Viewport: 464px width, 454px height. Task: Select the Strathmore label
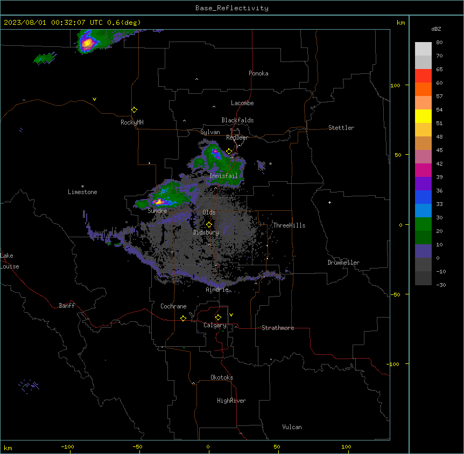278,328
